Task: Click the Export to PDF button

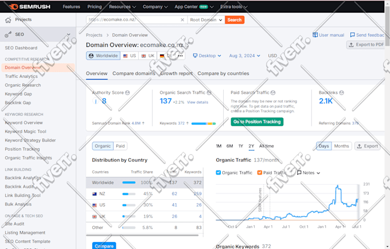Action: [x=366, y=45]
